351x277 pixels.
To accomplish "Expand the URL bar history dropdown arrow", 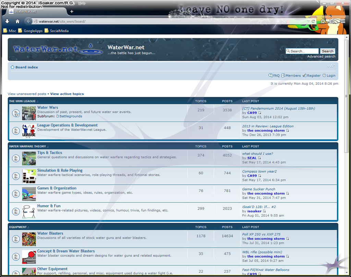I will (x=308, y=21).
